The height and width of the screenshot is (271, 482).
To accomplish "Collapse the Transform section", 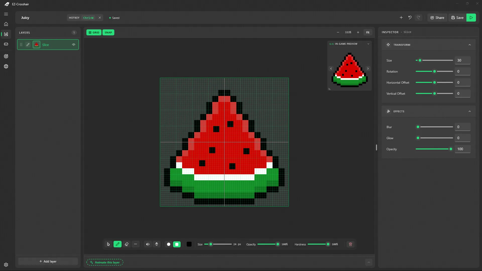I will [x=470, y=45].
